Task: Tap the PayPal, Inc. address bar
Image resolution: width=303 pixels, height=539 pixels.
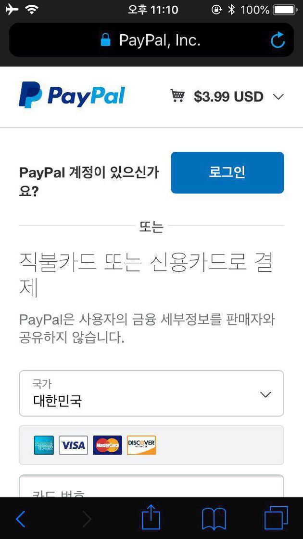Action: point(151,40)
